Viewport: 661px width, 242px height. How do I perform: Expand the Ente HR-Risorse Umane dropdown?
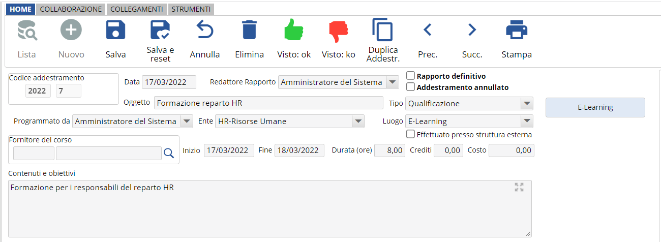coord(358,122)
